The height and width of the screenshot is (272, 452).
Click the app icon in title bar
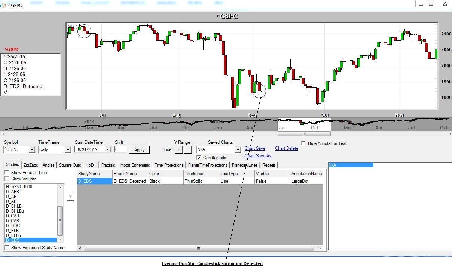pyautogui.click(x=3, y=5)
